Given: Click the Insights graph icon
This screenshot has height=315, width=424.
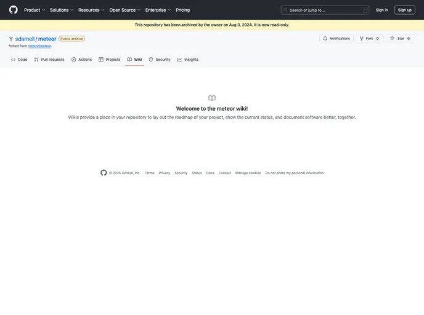Looking at the screenshot, I should coord(179,60).
